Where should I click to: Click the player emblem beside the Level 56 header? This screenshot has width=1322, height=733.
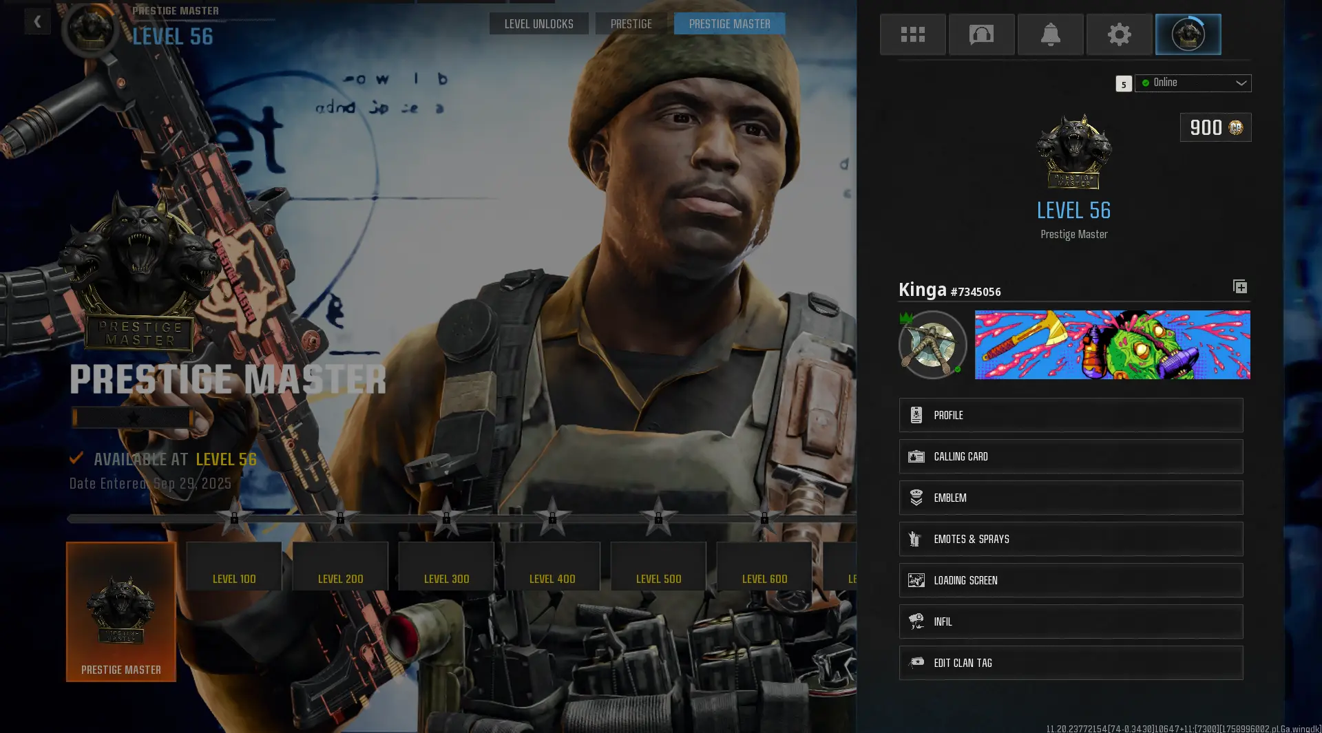pyautogui.click(x=90, y=30)
